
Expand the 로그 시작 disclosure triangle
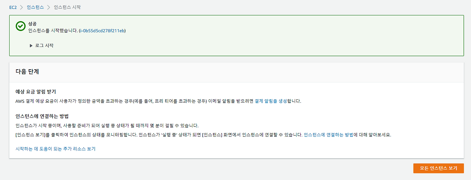[31, 46]
